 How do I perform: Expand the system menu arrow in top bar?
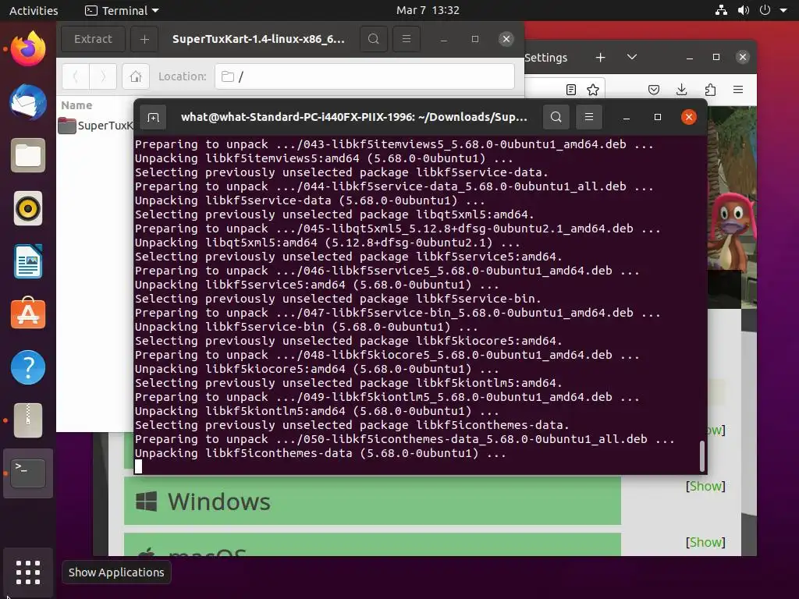(783, 10)
